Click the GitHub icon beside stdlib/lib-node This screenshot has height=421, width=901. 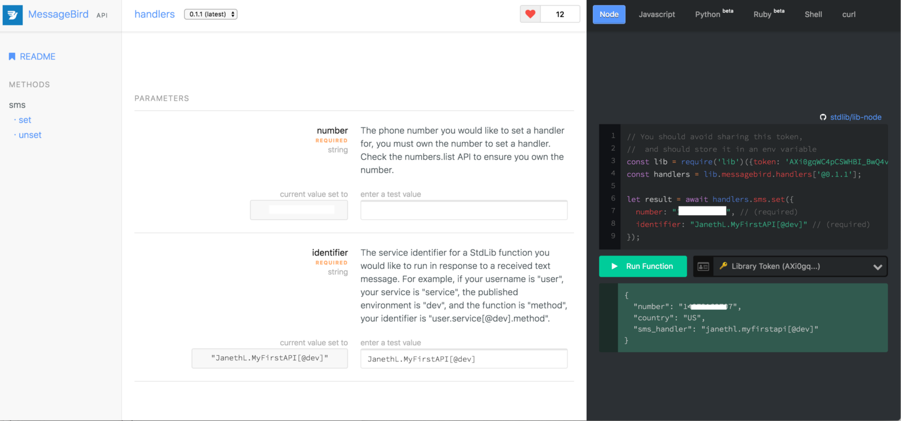pyautogui.click(x=823, y=117)
